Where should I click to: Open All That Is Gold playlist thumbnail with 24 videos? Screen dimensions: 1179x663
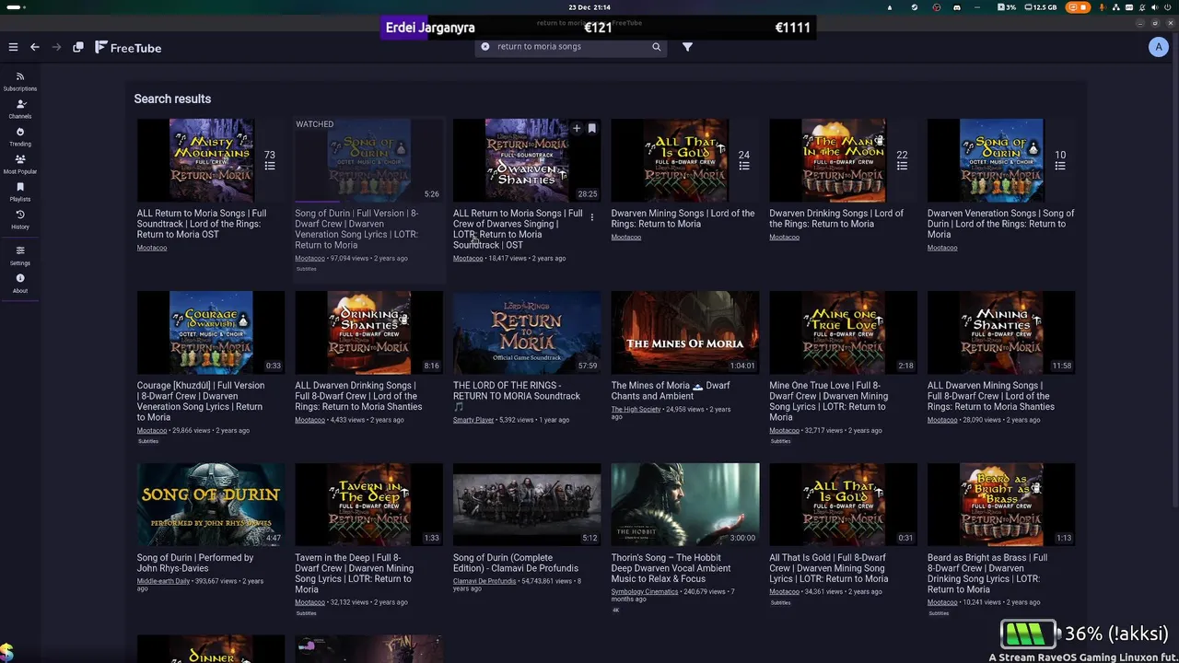684,160
